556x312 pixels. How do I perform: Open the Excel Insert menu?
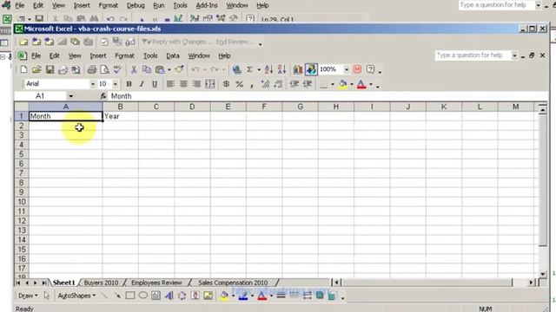tap(98, 55)
